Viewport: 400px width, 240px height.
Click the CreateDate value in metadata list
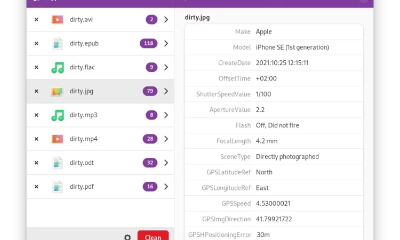(282, 63)
